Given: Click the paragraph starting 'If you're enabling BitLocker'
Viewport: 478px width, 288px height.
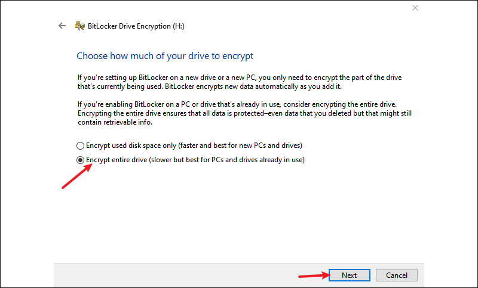Looking at the screenshot, I should pos(244,113).
